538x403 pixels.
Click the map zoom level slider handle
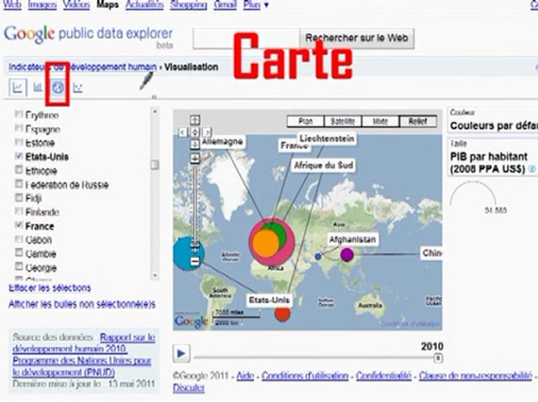[195, 245]
